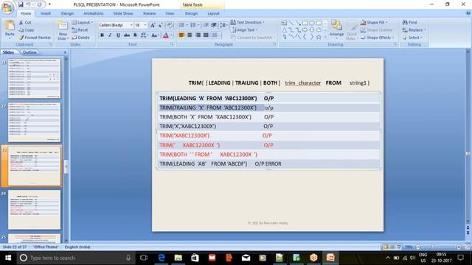
Task: Open Microsoft Edge from taskbar
Action: 162,258
